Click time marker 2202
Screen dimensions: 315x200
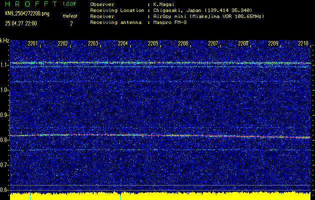[x=63, y=43]
